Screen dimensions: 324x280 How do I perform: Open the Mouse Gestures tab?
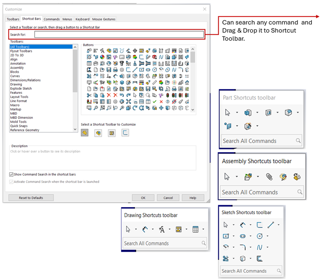104,19
